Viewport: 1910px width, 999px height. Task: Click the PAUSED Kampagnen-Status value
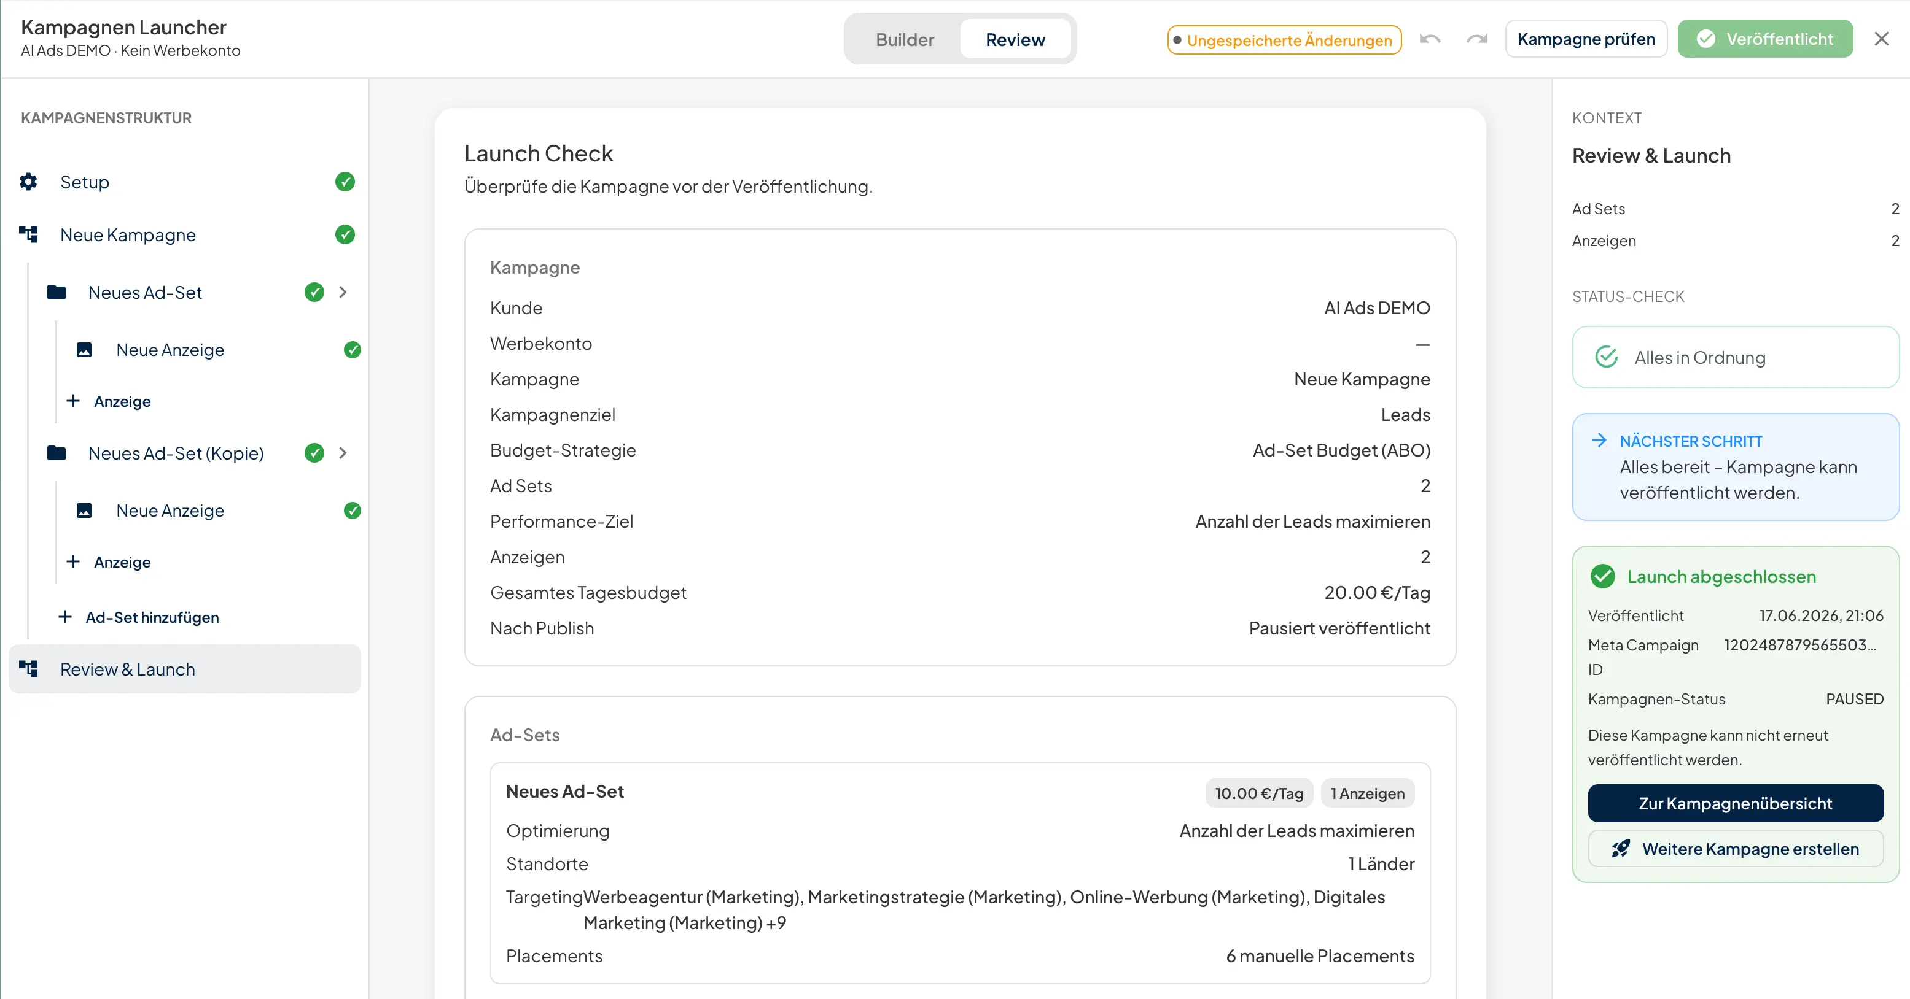pos(1854,699)
